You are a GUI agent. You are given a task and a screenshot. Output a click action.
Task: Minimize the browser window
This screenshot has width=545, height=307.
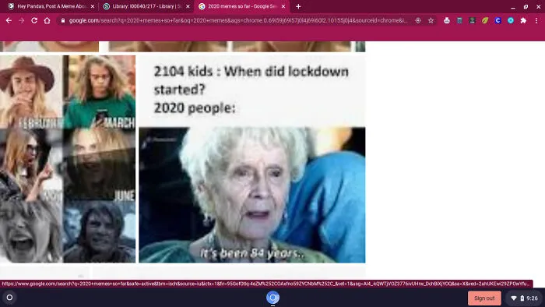coord(513,6)
